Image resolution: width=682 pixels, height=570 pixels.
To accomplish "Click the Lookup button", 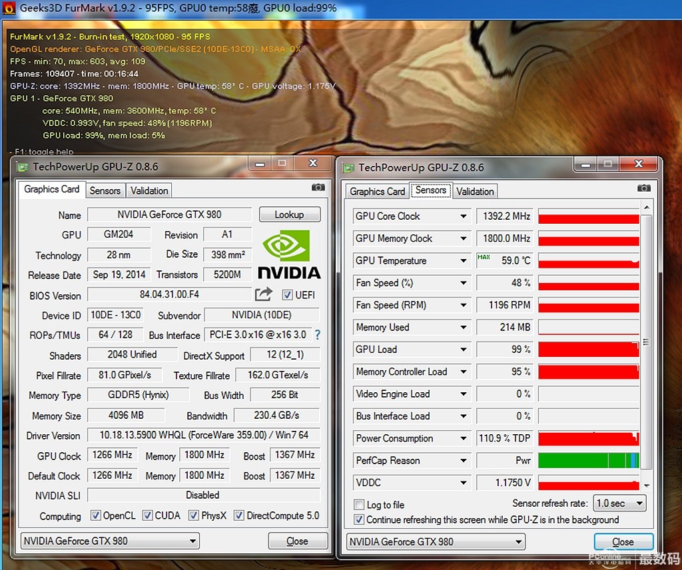I will (290, 214).
